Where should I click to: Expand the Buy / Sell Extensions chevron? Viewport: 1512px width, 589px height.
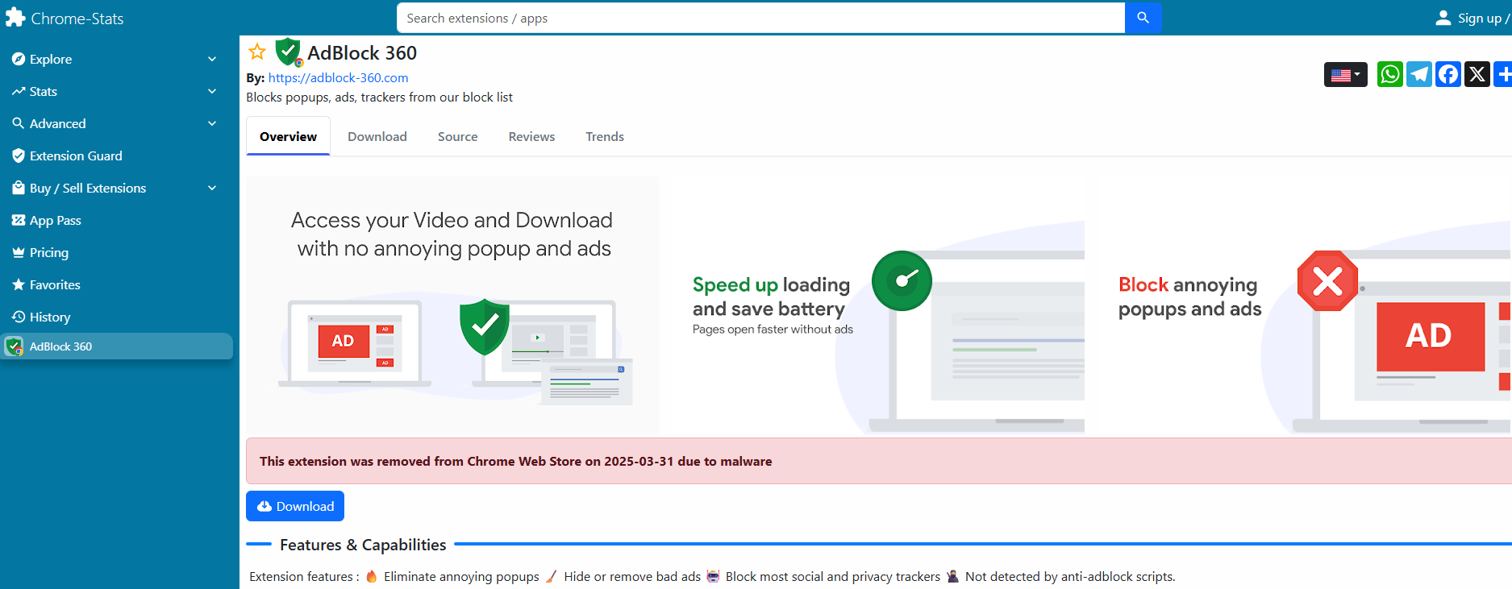tap(212, 188)
